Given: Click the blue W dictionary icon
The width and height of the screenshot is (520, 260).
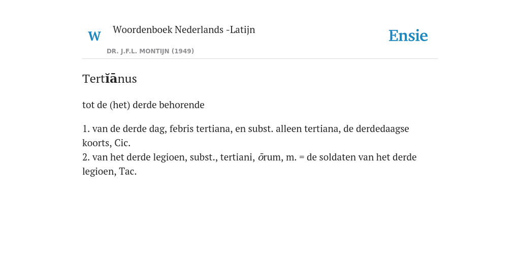Looking at the screenshot, I should click(94, 36).
